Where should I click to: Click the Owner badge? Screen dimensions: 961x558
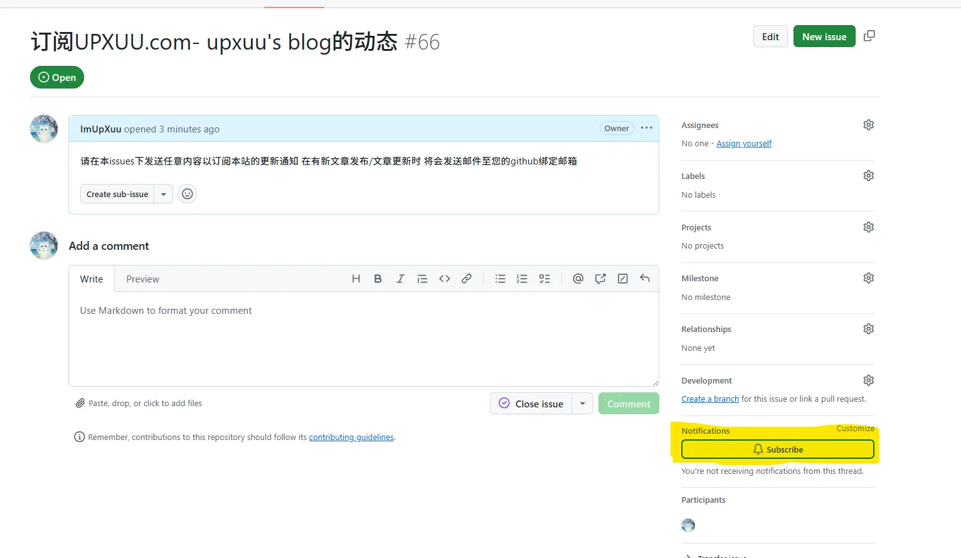[617, 128]
